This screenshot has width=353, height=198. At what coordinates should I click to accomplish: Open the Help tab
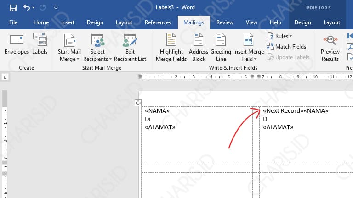tap(275, 22)
